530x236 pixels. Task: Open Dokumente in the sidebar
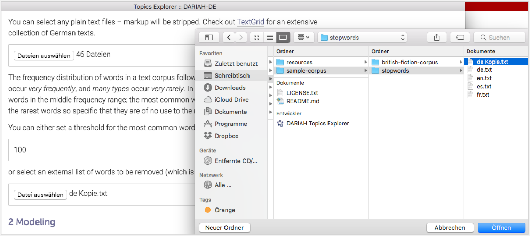tap(231, 112)
